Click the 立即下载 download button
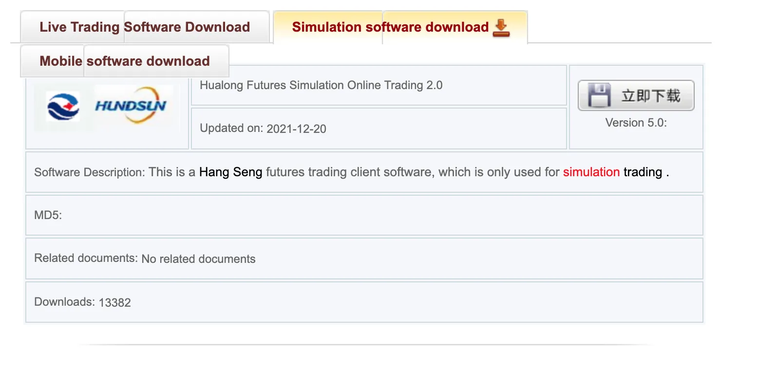The height and width of the screenshot is (369, 758). pos(636,95)
